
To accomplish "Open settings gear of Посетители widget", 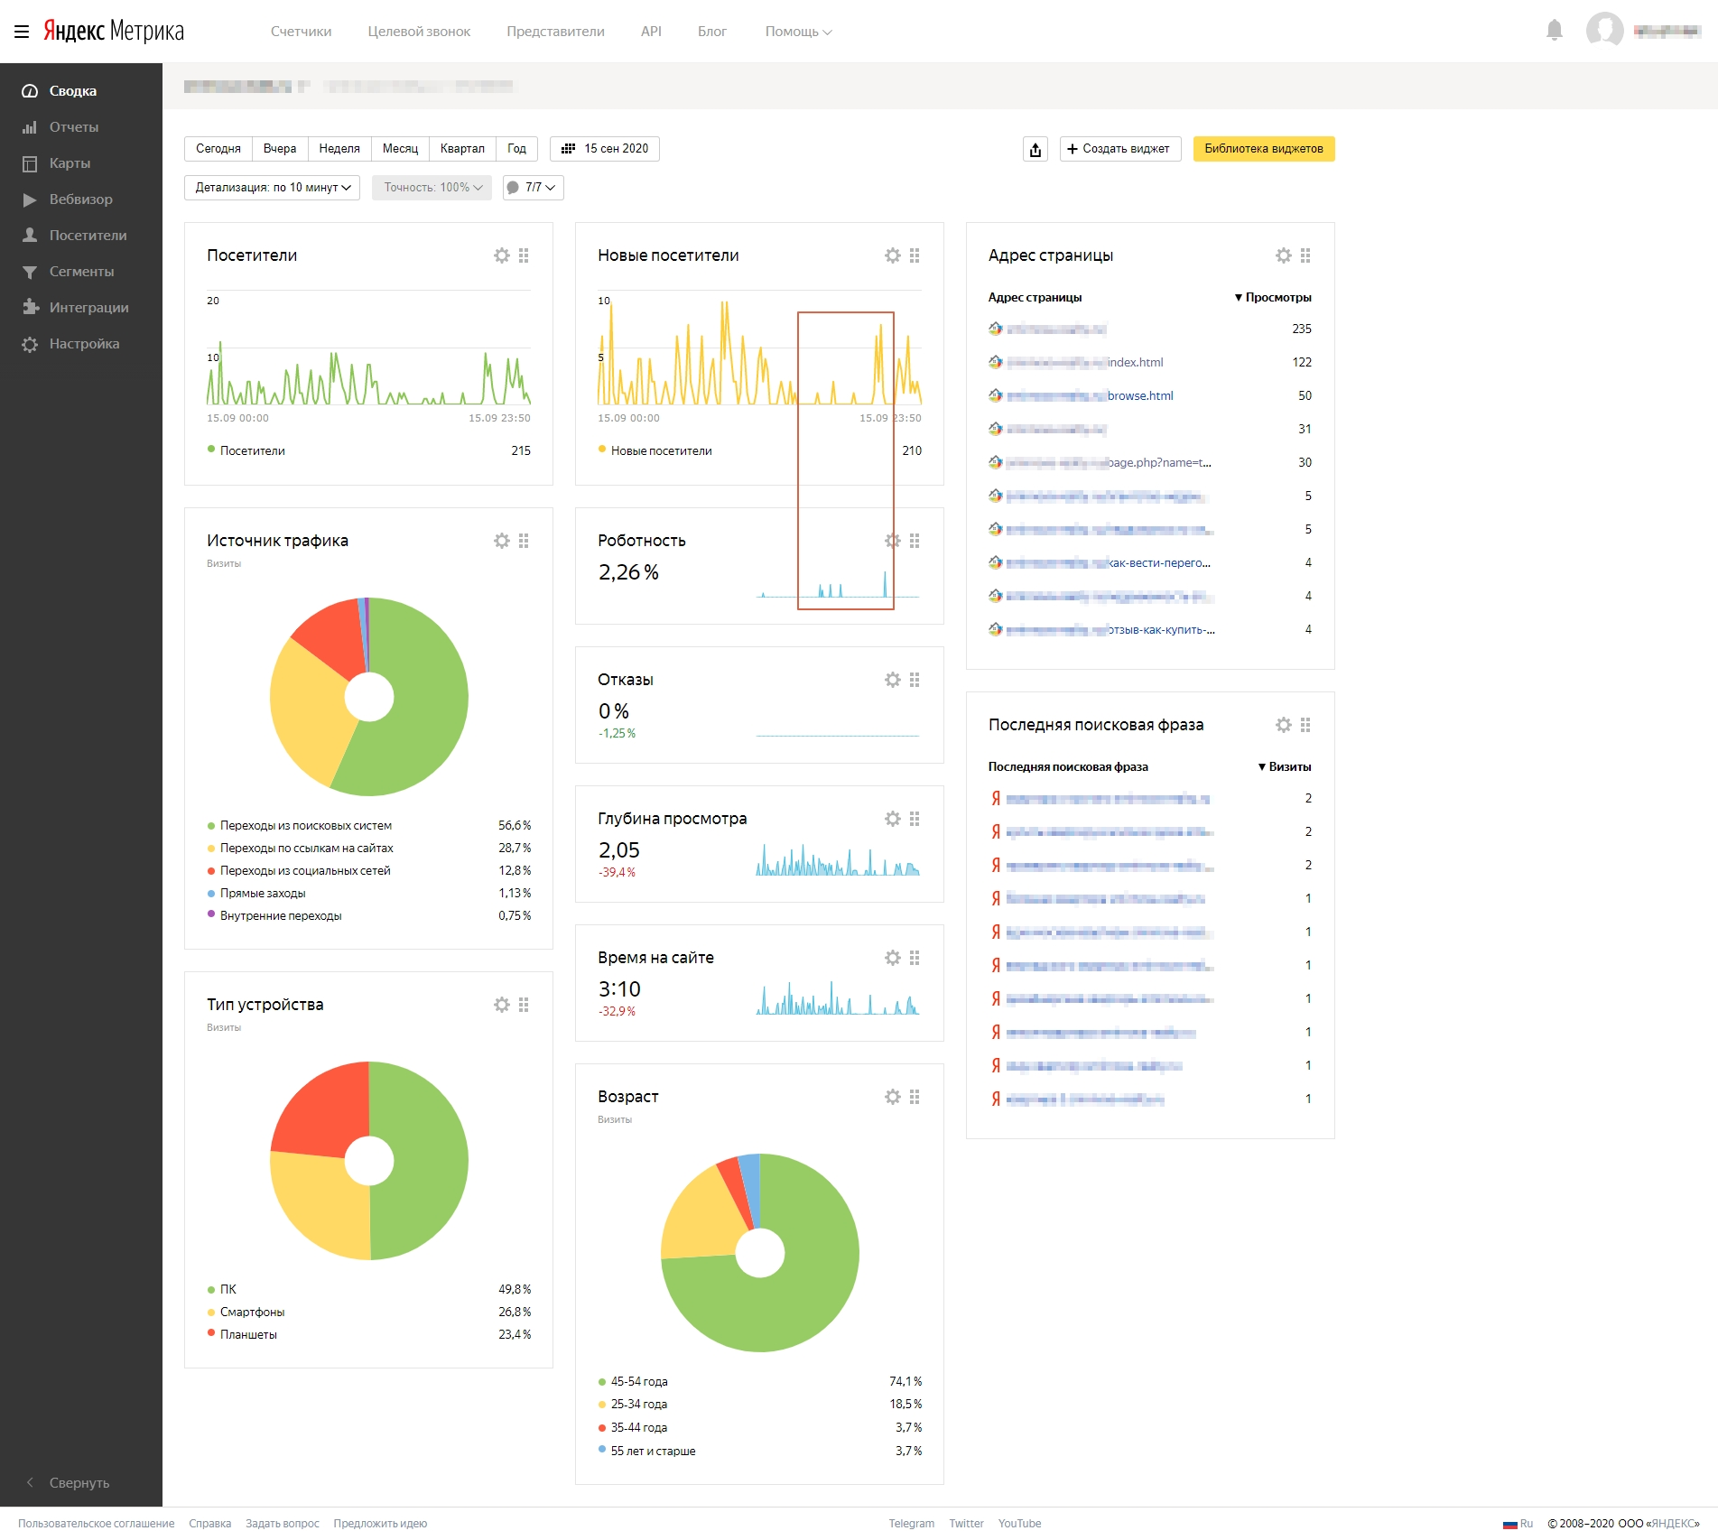I will (x=501, y=255).
